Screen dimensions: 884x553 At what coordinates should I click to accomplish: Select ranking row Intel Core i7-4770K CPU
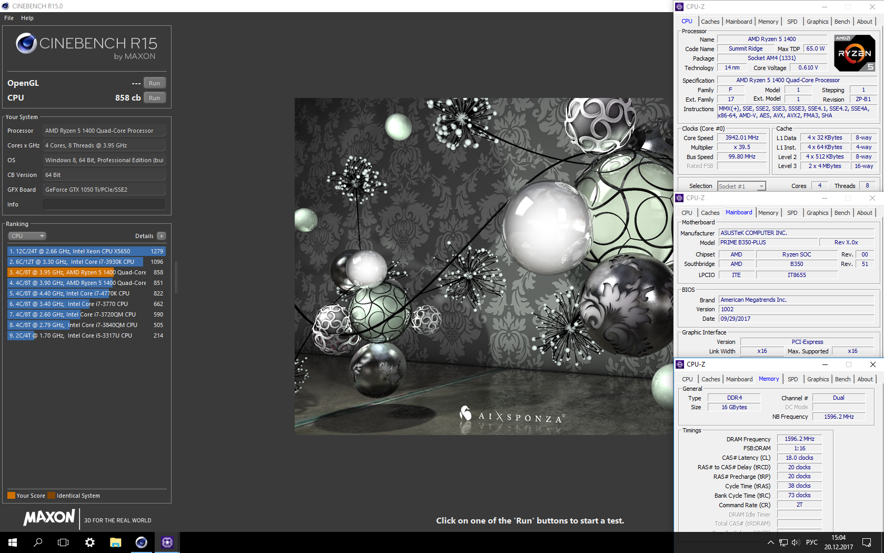click(x=86, y=293)
